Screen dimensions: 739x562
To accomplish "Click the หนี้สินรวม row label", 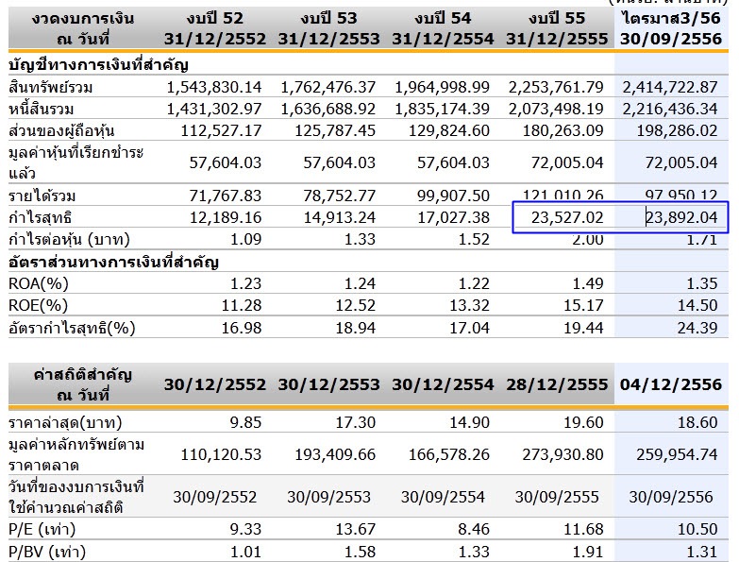I will 42,109.
